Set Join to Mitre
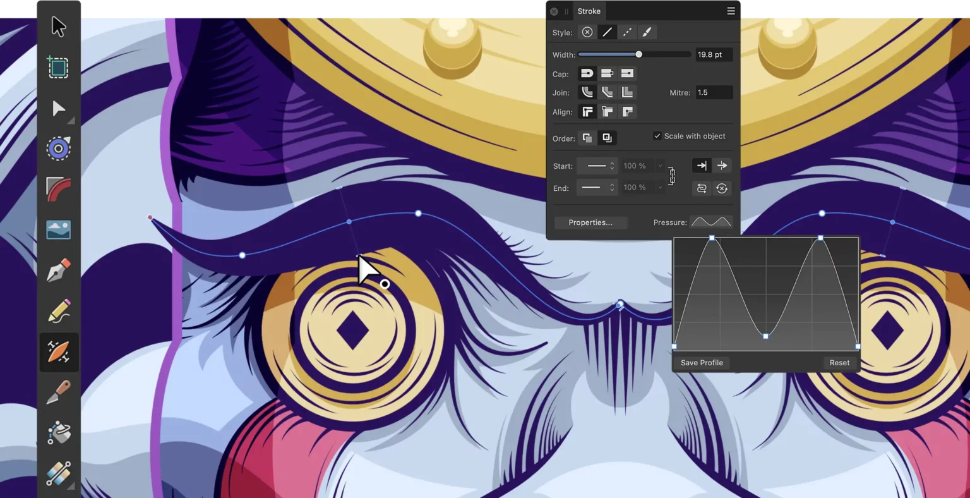970x498 pixels. click(627, 92)
